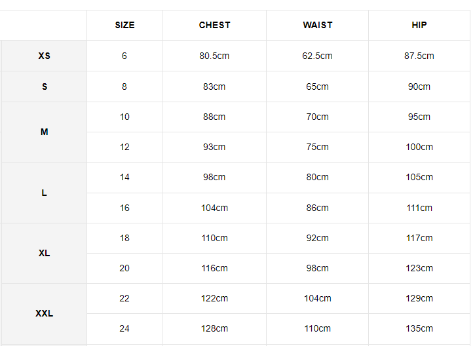Select the M size label
This screenshot has height=346, width=475.
[x=44, y=132]
